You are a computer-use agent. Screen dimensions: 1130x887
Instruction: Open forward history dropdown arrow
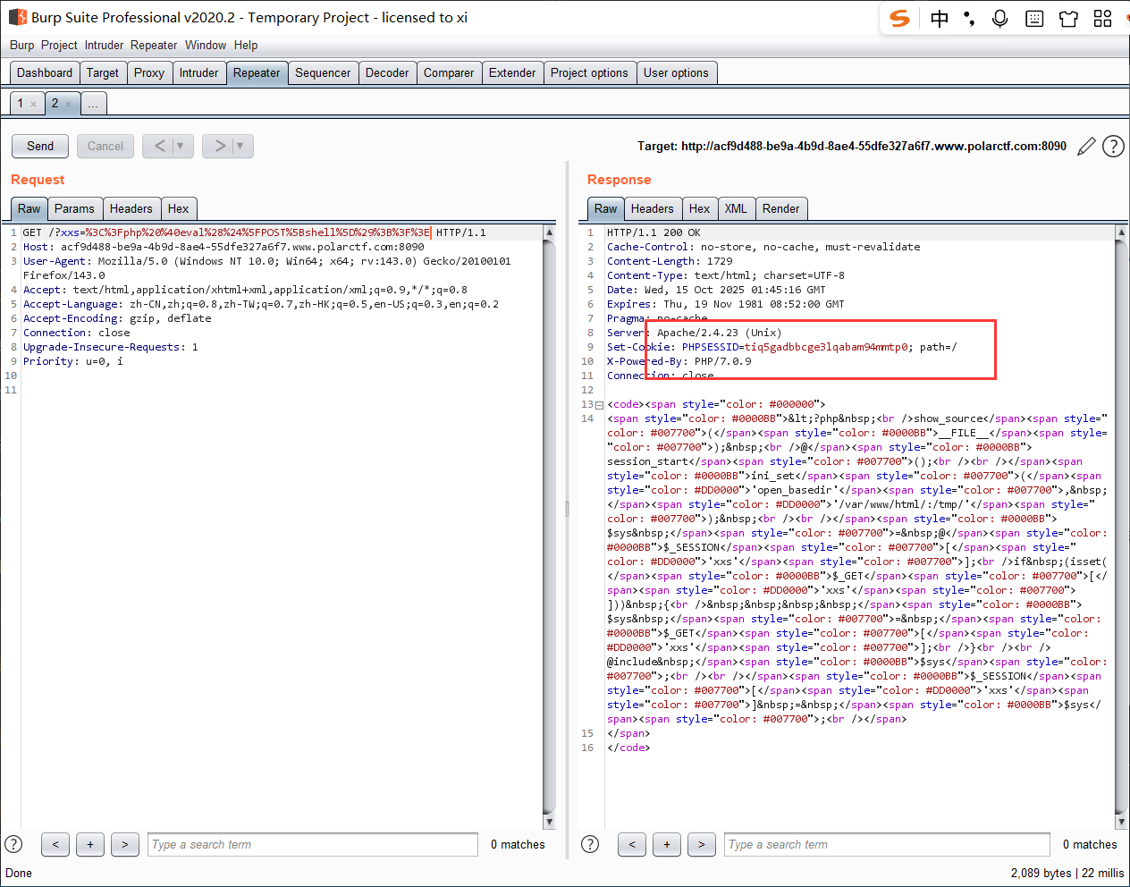[241, 146]
